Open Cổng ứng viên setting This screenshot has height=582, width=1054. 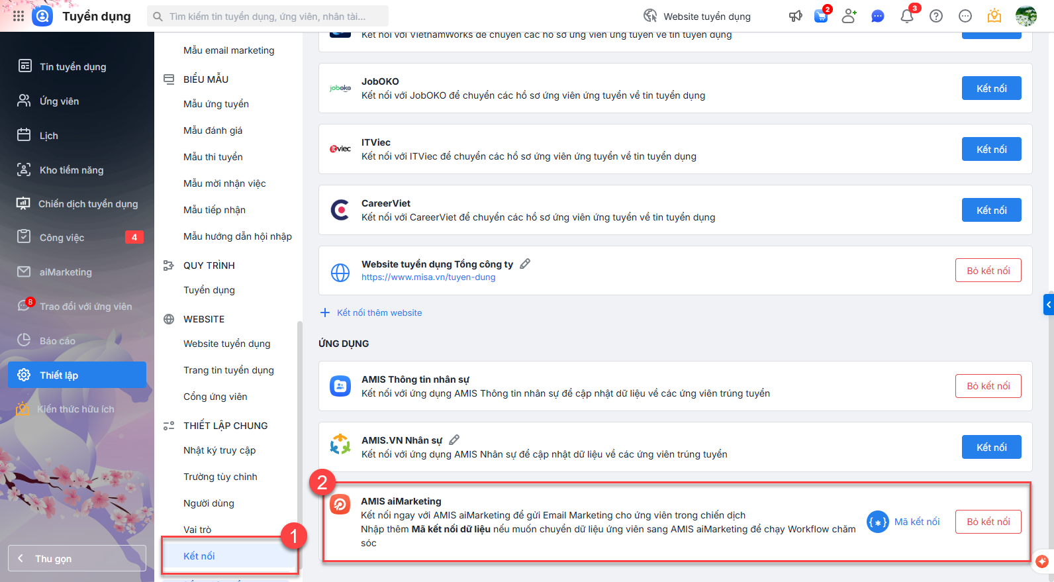coord(215,397)
